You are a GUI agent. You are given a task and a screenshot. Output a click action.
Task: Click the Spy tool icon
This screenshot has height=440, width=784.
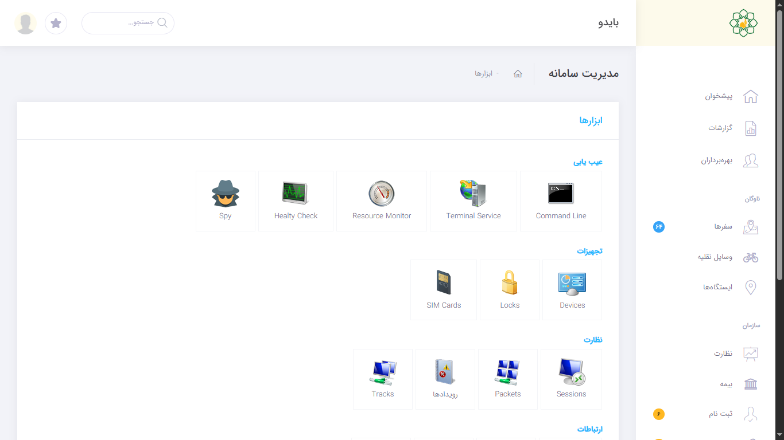coord(225,194)
